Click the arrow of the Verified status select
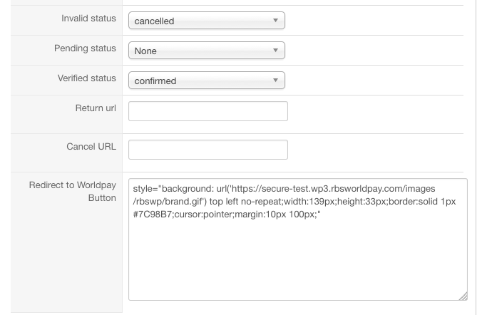 (x=275, y=81)
